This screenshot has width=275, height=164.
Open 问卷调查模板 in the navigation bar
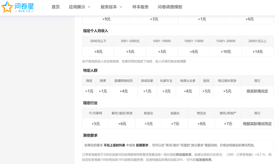pyautogui.click(x=170, y=7)
